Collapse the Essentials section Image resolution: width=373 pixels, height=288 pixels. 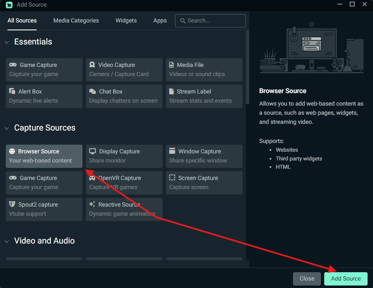6,42
